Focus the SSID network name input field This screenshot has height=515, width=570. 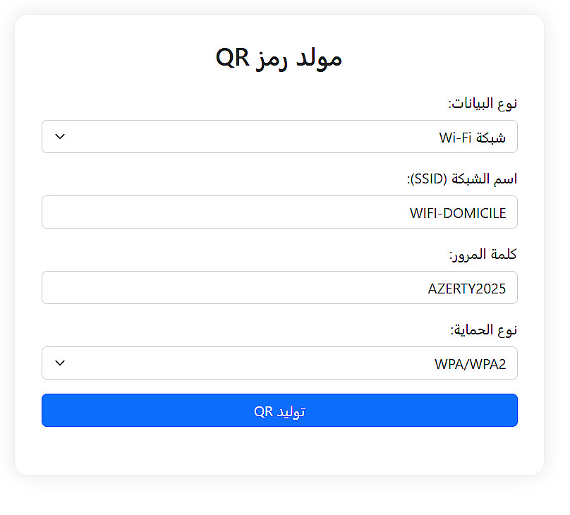point(279,212)
